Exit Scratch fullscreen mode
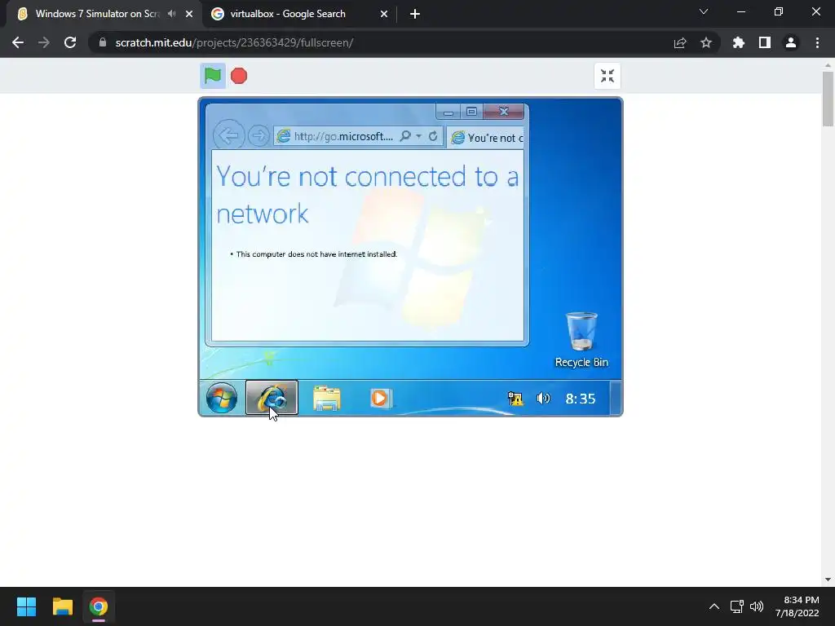This screenshot has height=626, width=835. click(607, 76)
